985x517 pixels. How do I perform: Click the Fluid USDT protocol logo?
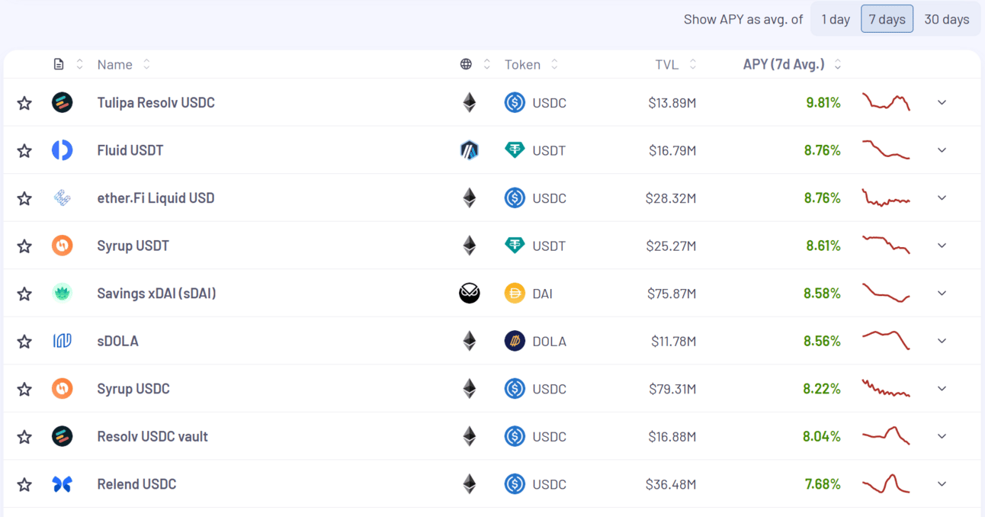tap(62, 150)
